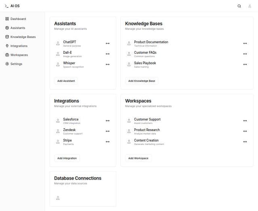Open Settings in the sidebar
The width and height of the screenshot is (258, 211).
pyautogui.click(x=16, y=64)
